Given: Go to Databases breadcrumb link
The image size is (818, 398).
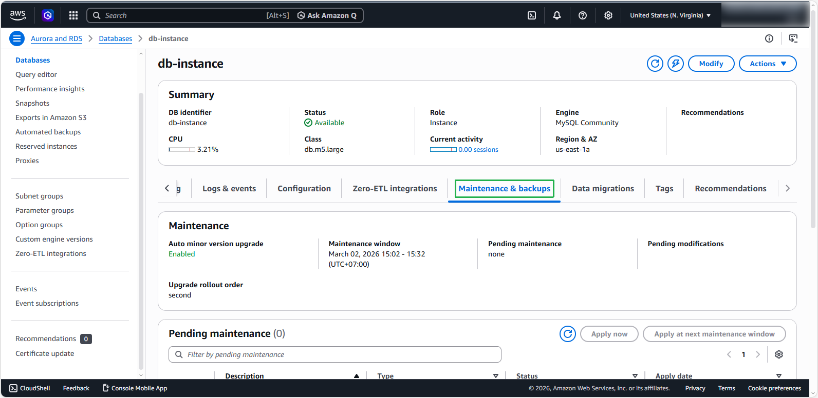Looking at the screenshot, I should point(115,38).
